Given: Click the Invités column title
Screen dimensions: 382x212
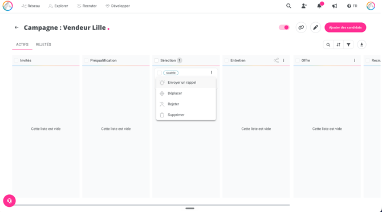Looking at the screenshot, I should point(26,60).
